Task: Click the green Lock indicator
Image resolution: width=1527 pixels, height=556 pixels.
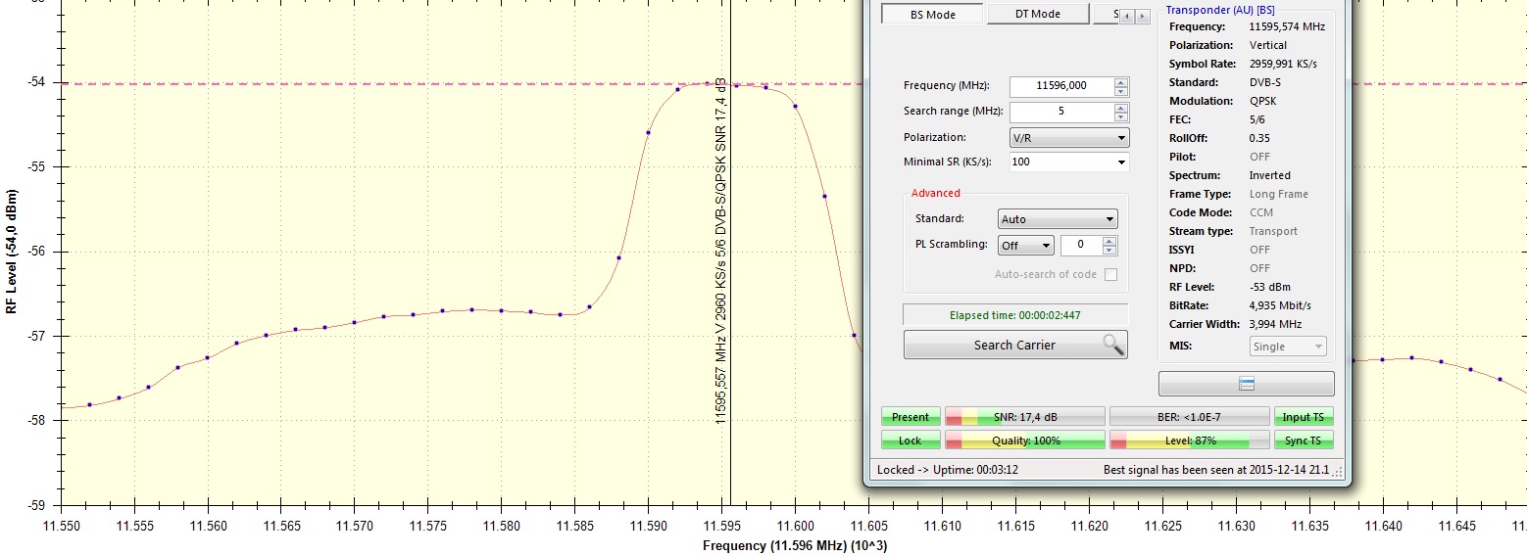Action: (911, 440)
